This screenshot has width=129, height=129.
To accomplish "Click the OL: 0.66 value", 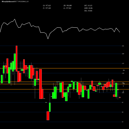I will [88, 11].
